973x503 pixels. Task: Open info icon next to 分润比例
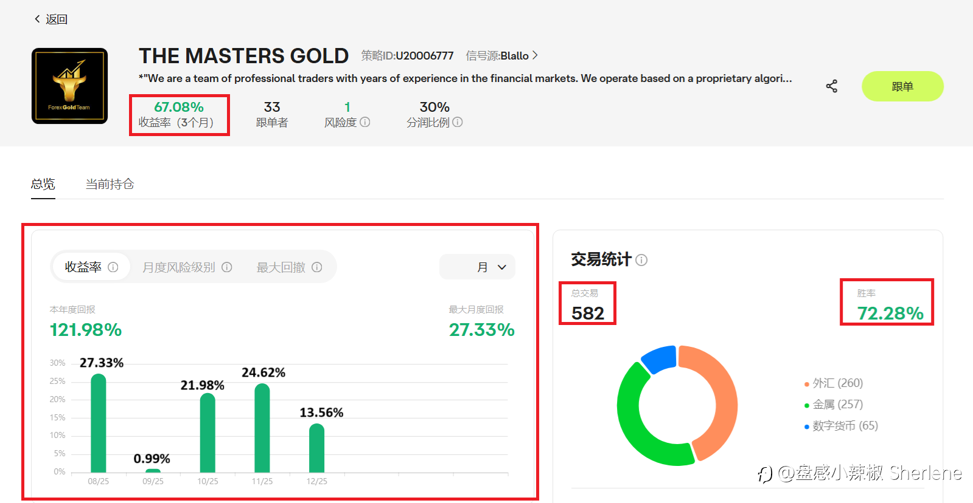tap(458, 122)
